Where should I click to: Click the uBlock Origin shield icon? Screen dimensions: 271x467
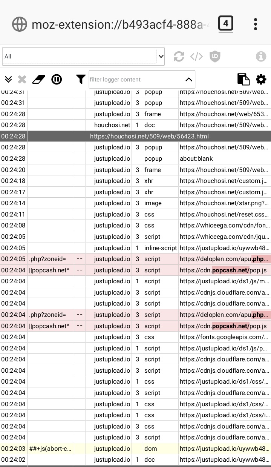pos(214,57)
